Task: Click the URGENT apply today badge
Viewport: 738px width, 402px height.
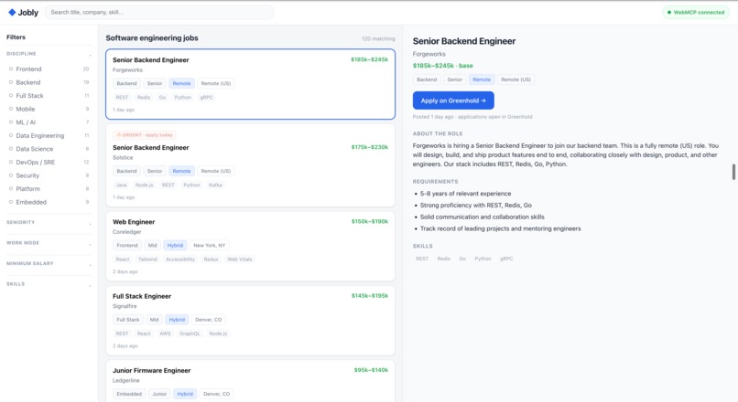Action: click(145, 135)
